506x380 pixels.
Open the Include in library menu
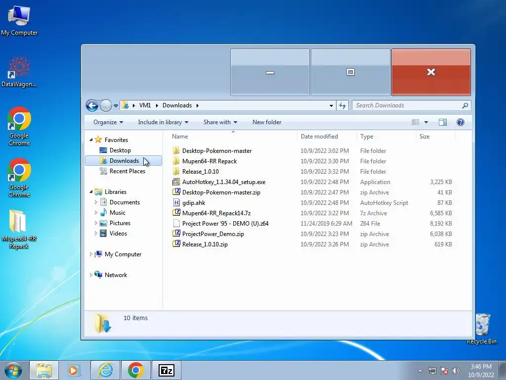point(163,122)
